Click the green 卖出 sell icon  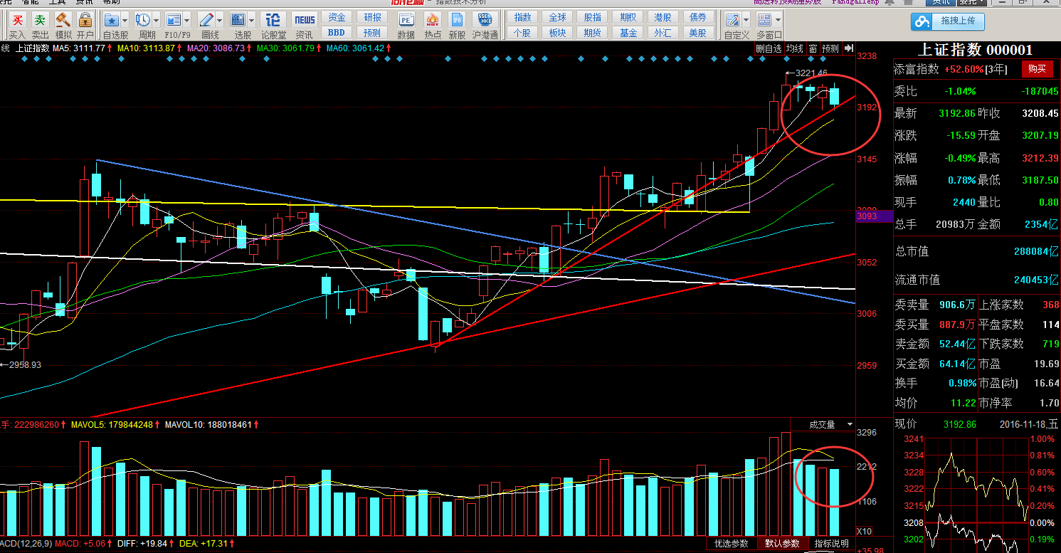(41, 20)
